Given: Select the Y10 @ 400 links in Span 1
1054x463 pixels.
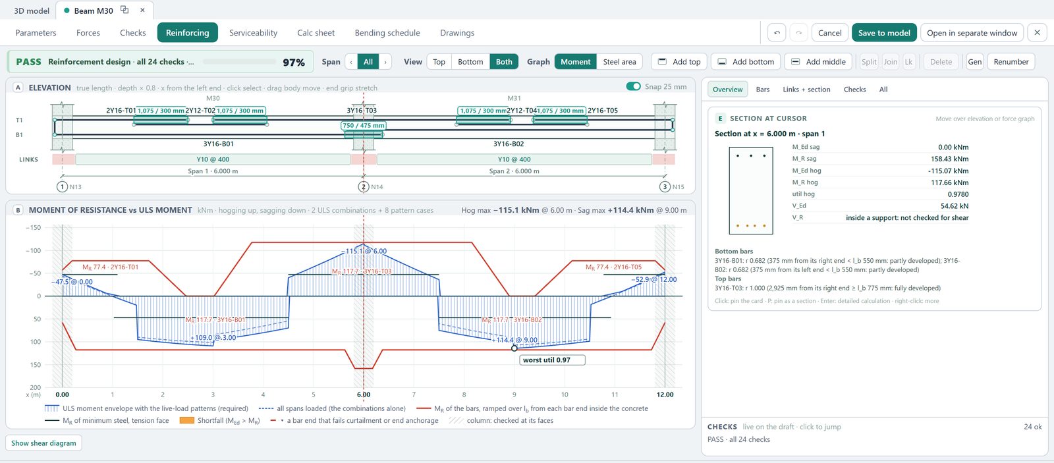Looking at the screenshot, I should coord(213,159).
